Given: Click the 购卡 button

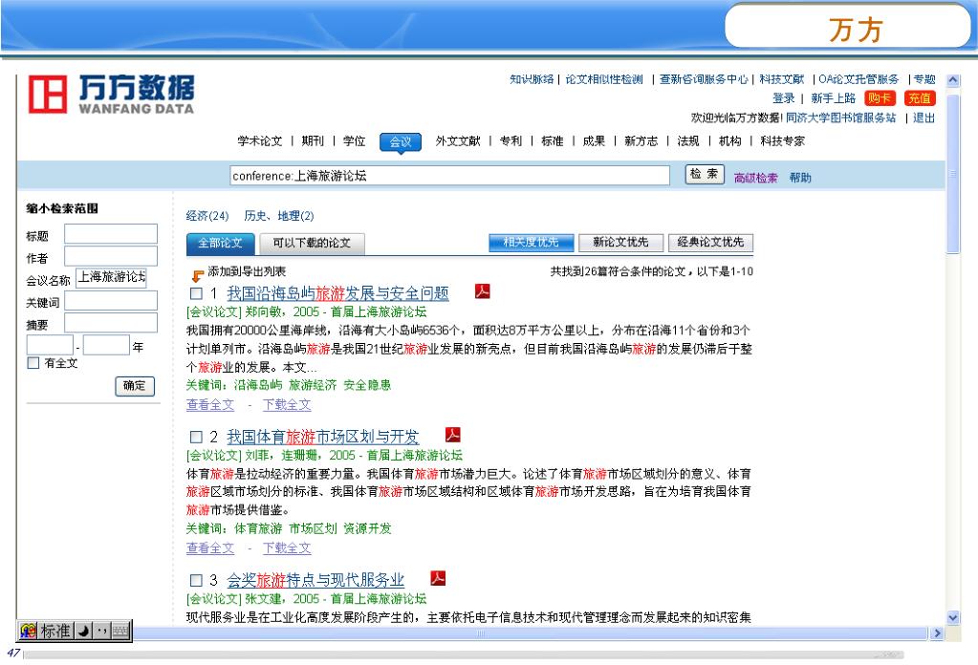Looking at the screenshot, I should [880, 97].
